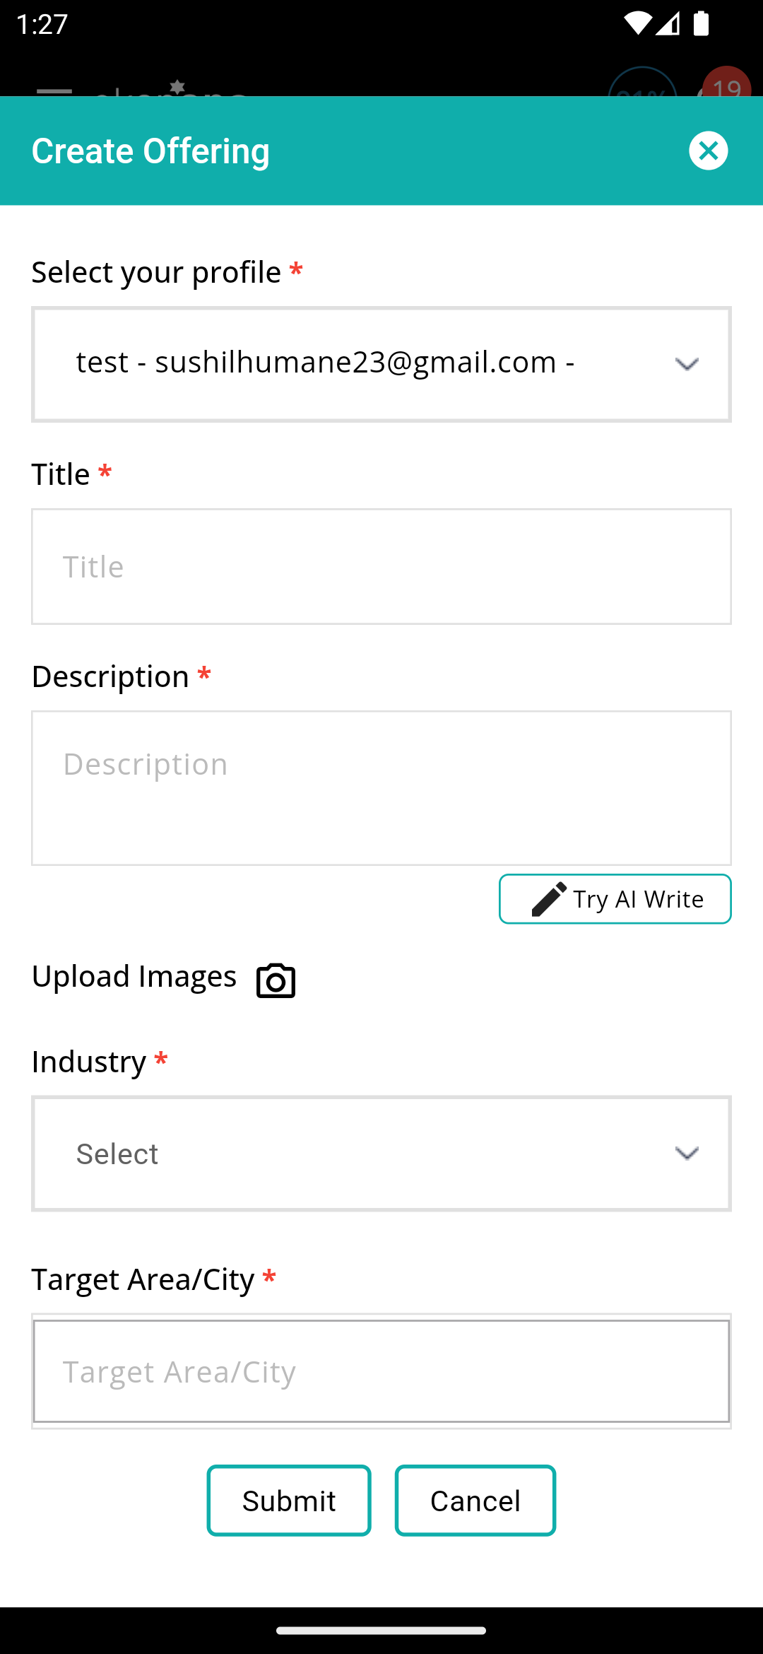Screen dimensions: 763x1654
Task: Tap the camera icon to upload images
Action: 276,980
